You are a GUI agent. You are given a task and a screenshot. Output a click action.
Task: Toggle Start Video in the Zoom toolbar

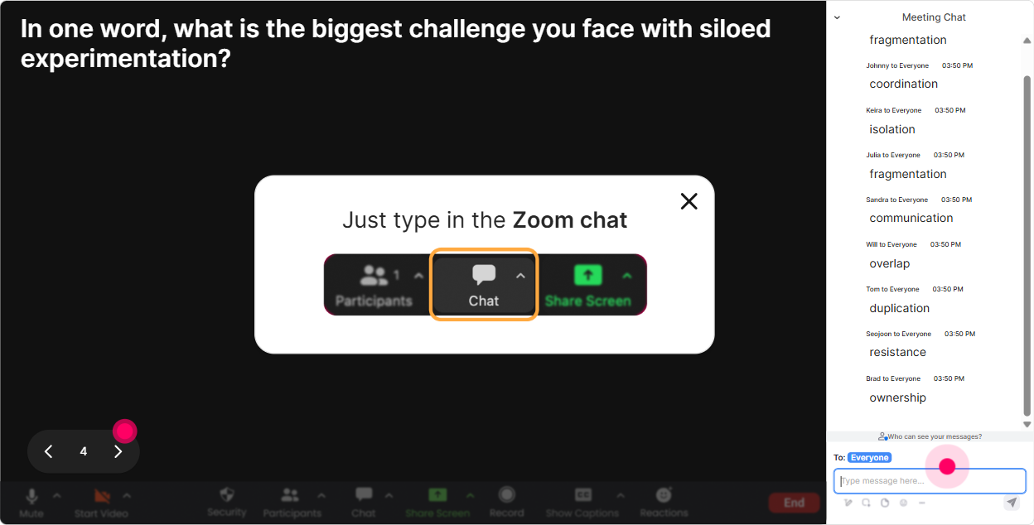pyautogui.click(x=102, y=503)
